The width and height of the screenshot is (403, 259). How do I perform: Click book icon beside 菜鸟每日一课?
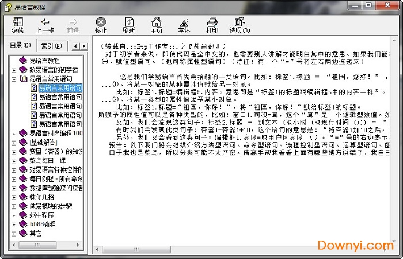23,161
